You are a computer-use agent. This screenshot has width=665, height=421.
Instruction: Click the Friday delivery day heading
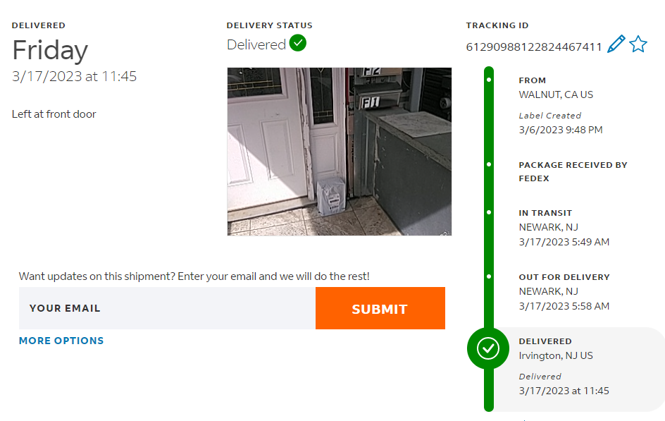[x=50, y=50]
